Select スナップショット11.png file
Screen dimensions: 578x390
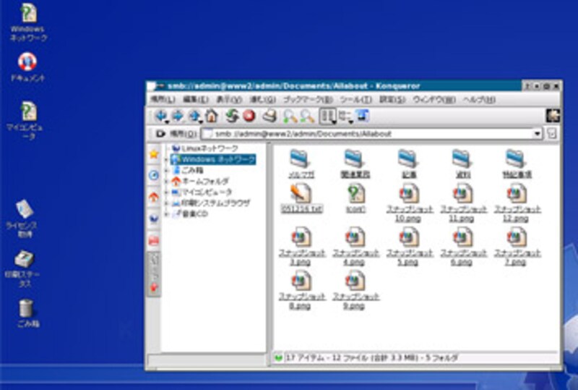pos(462,203)
